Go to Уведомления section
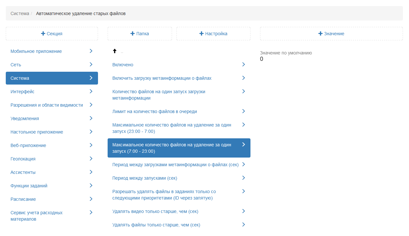Viewport: 409px width, 236px height. coord(25,118)
